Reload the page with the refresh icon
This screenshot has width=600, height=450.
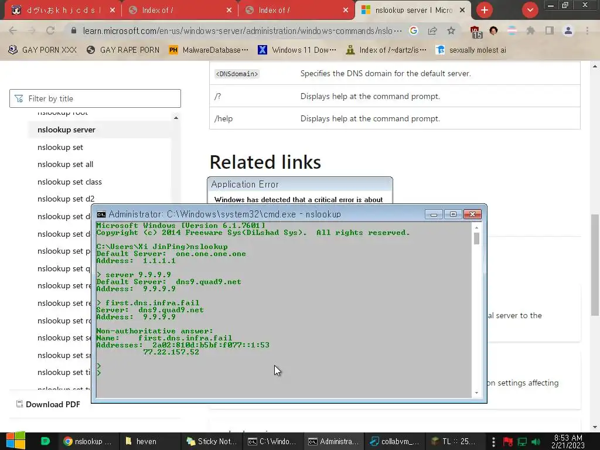(x=50, y=30)
